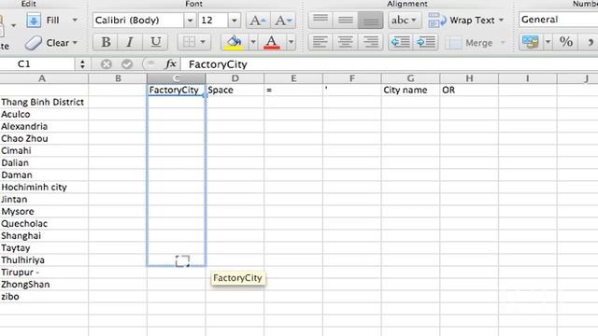Align text right

tap(370, 42)
